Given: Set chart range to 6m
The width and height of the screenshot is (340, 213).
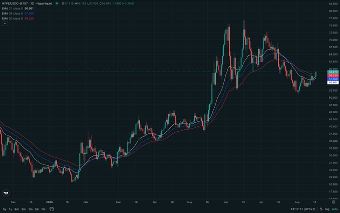Looking at the screenshot, I should tap(17, 209).
